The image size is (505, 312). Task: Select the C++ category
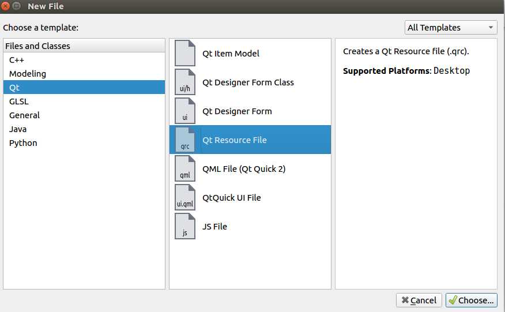[x=84, y=60]
